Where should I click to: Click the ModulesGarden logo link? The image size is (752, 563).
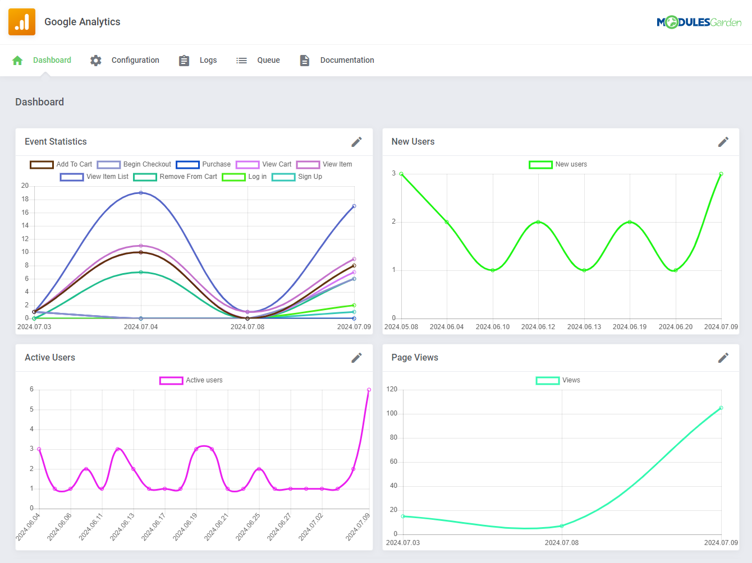[699, 22]
